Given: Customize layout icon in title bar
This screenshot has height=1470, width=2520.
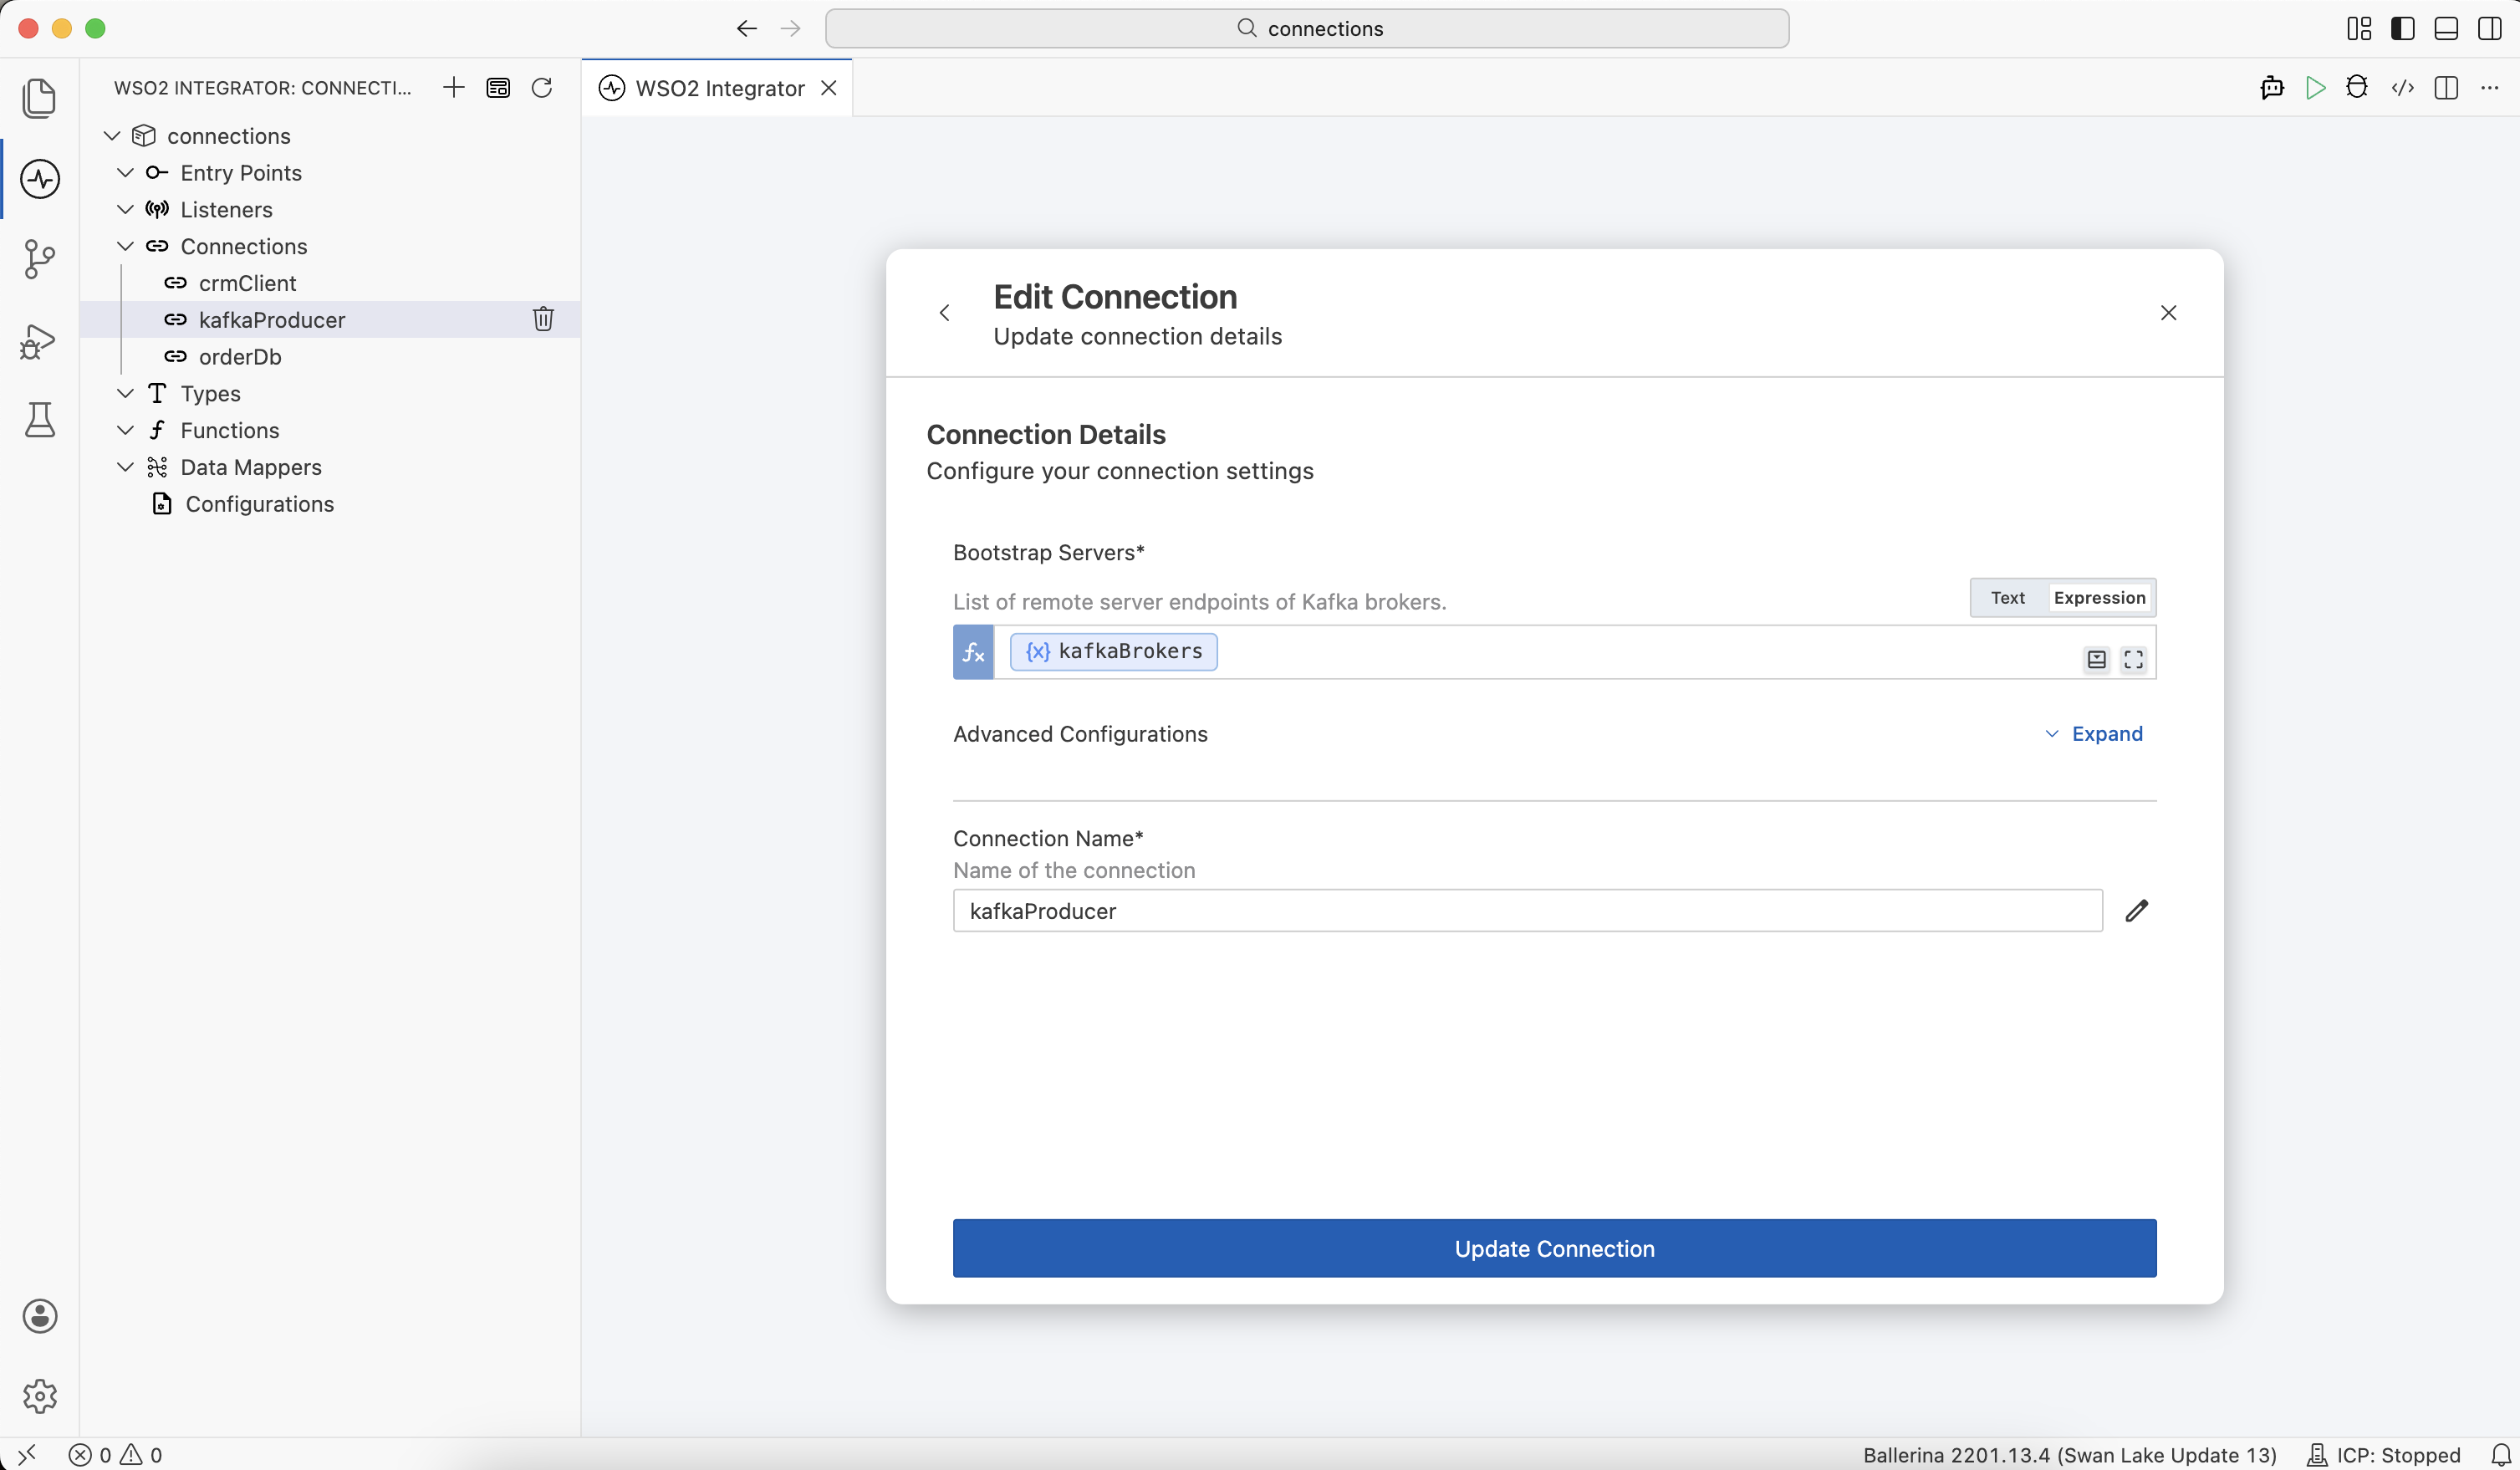Looking at the screenshot, I should (2359, 28).
